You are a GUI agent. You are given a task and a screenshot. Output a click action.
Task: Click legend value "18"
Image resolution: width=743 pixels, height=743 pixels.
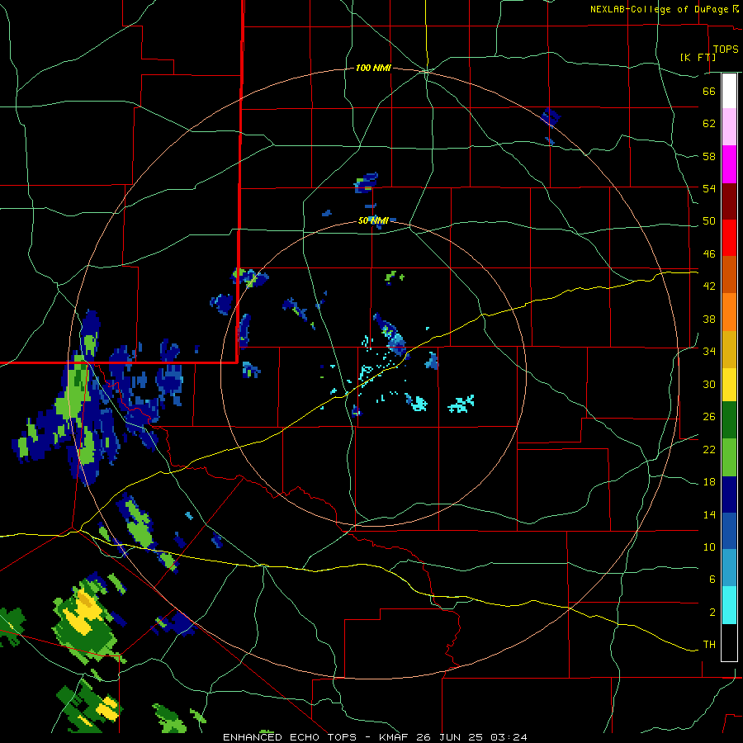[x=709, y=482]
